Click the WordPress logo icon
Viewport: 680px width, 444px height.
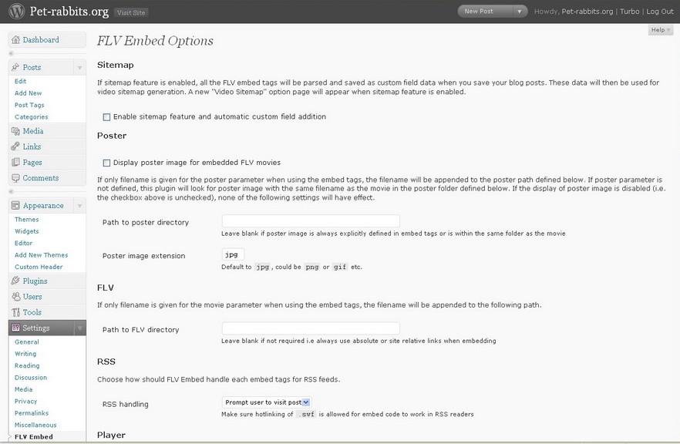(16, 12)
